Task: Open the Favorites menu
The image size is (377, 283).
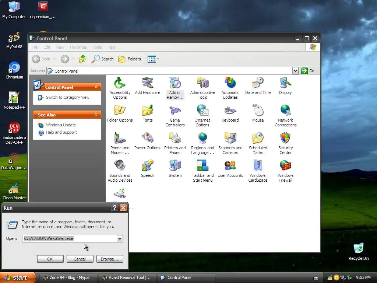Action: coord(78,47)
